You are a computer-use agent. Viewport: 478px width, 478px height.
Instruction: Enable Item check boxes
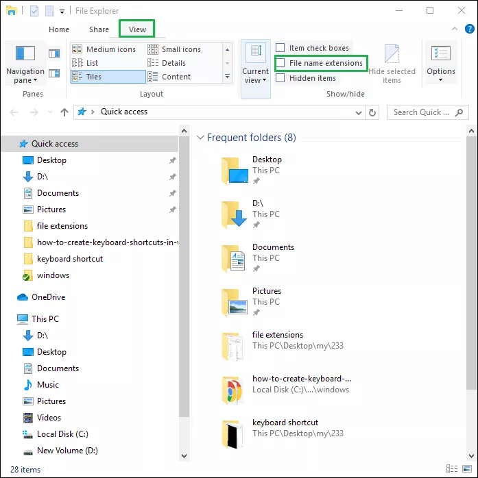[x=280, y=48]
